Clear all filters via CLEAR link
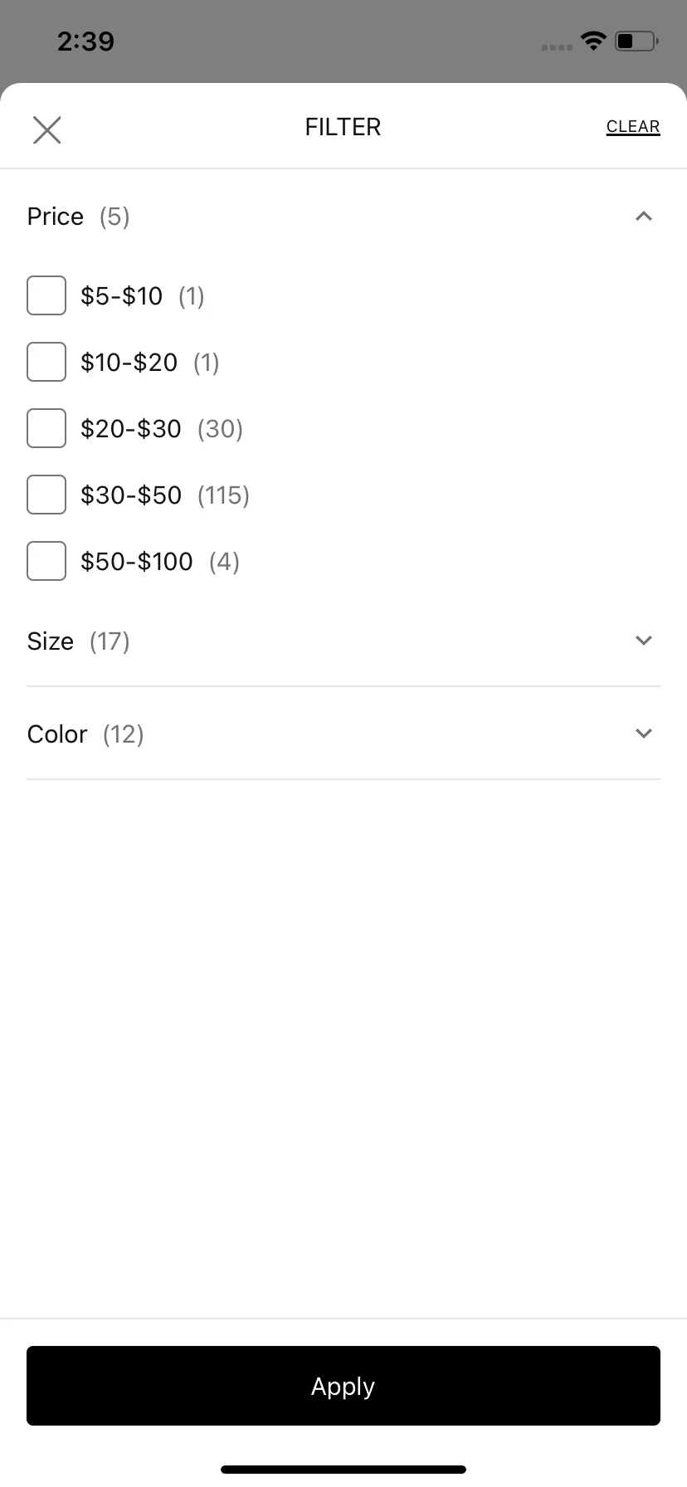 tap(633, 127)
